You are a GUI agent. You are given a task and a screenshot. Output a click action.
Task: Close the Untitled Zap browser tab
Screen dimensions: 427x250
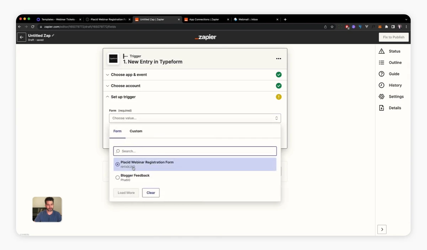tap(179, 20)
